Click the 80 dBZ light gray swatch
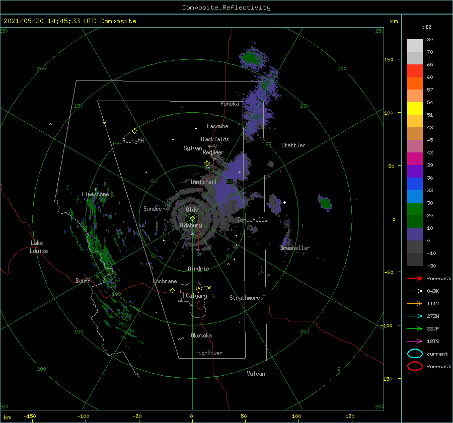 click(415, 46)
